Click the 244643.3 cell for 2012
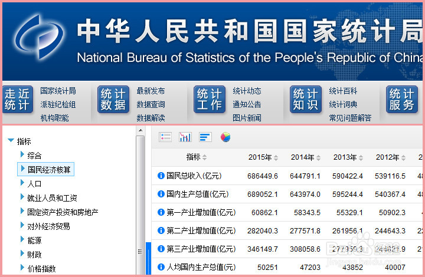The image size is (425, 277). 390,231
